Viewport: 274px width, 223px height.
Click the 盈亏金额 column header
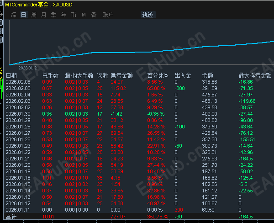[x=121, y=75]
